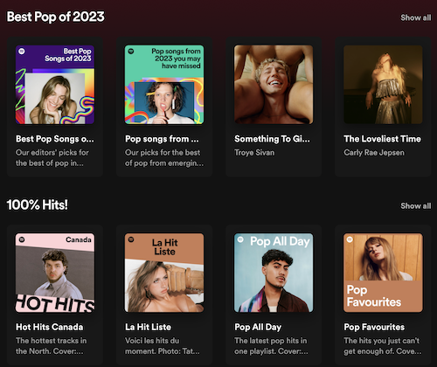437x367 pixels.
Task: Click The Loveliest Time title text
Action: (382, 139)
